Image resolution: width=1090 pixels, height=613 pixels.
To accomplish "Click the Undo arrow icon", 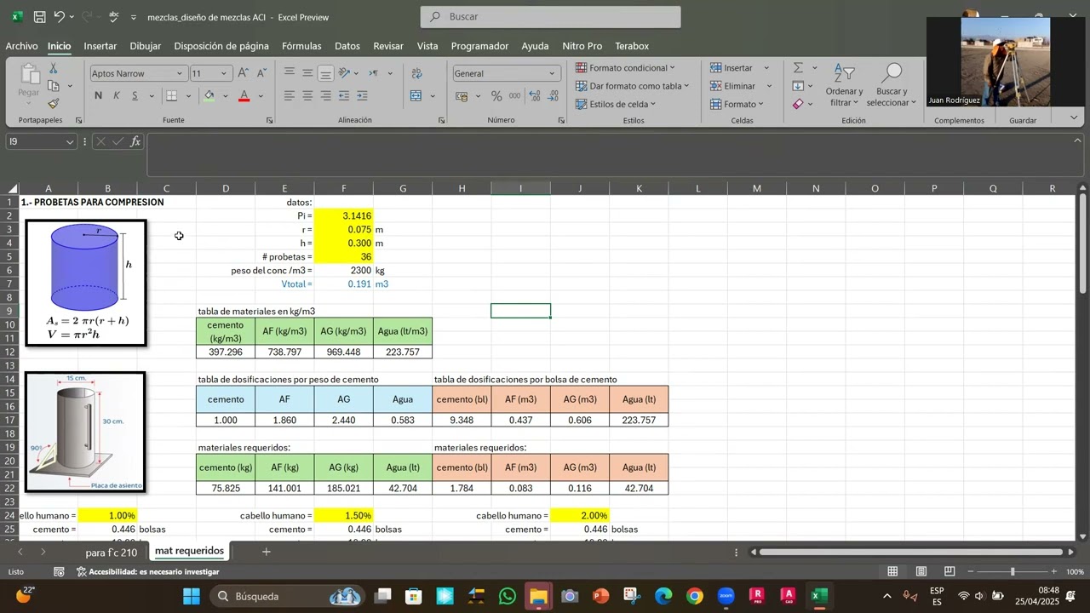I will (60, 17).
